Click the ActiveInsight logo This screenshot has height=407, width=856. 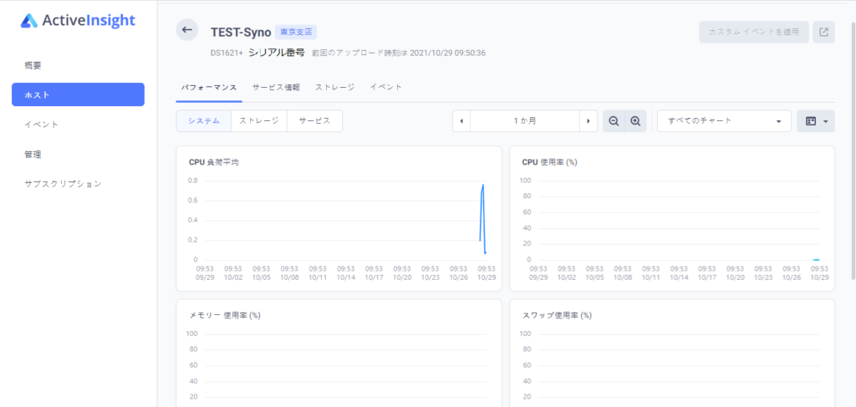tap(78, 21)
